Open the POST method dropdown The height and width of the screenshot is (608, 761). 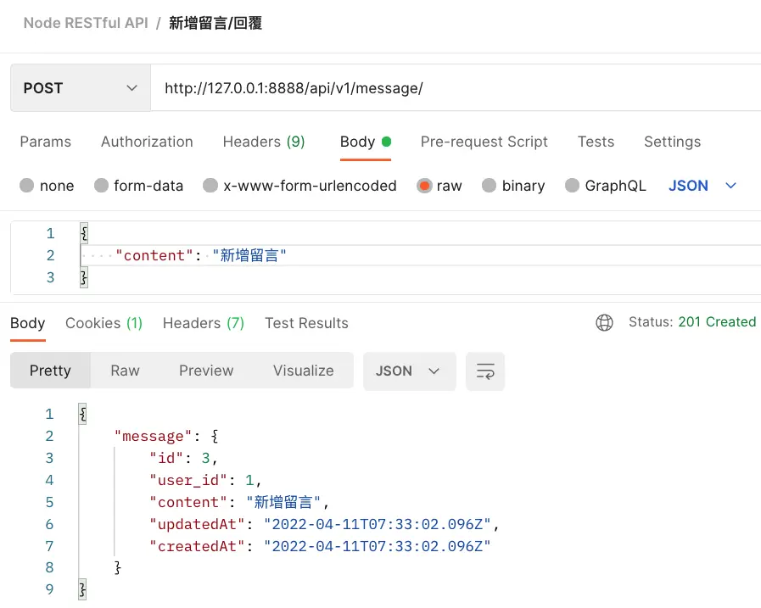tap(80, 88)
